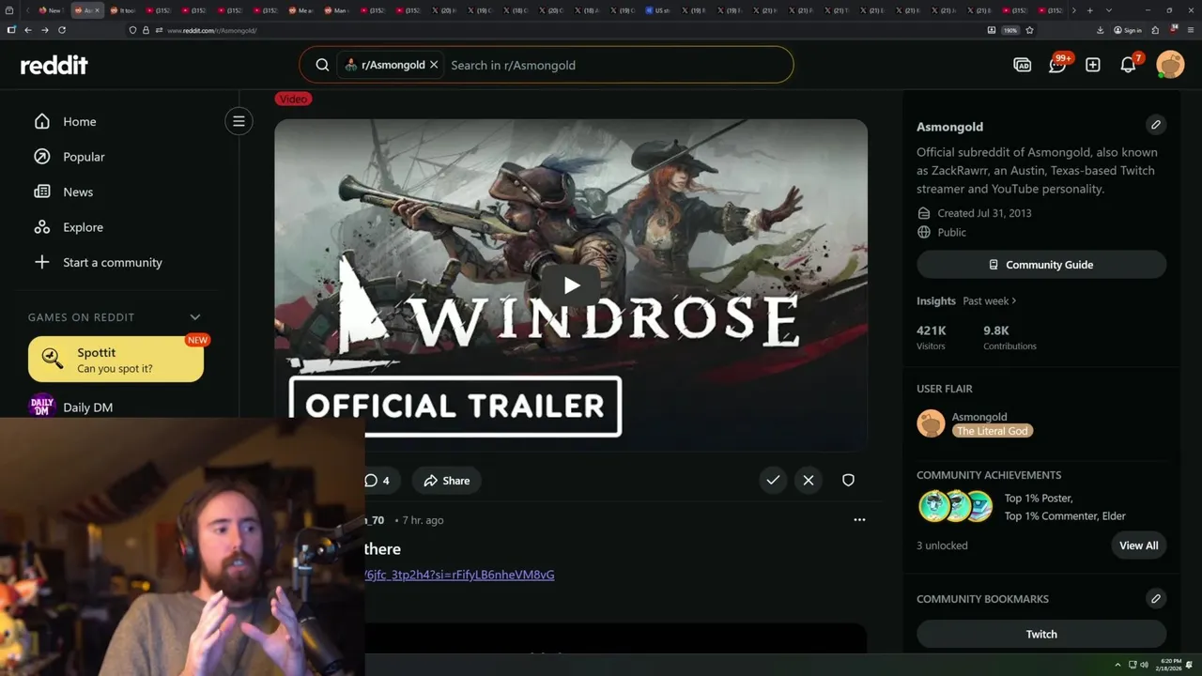
Task: Collapse the Games on Reddit section
Action: tap(195, 317)
